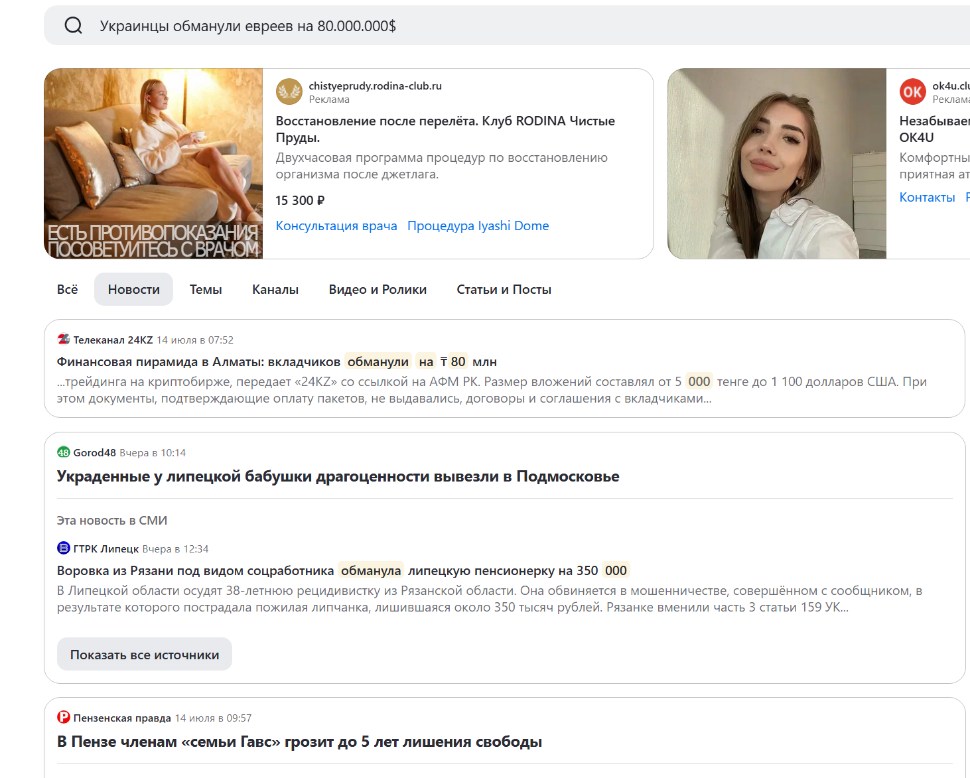Click the RODINA club laurel logo icon
The height and width of the screenshot is (778, 970).
click(x=289, y=92)
